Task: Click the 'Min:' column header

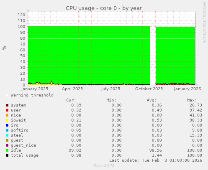Action: [x=111, y=100]
